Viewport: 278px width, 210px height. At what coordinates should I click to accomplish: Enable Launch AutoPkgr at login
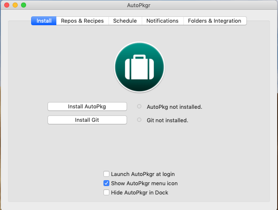click(106, 174)
